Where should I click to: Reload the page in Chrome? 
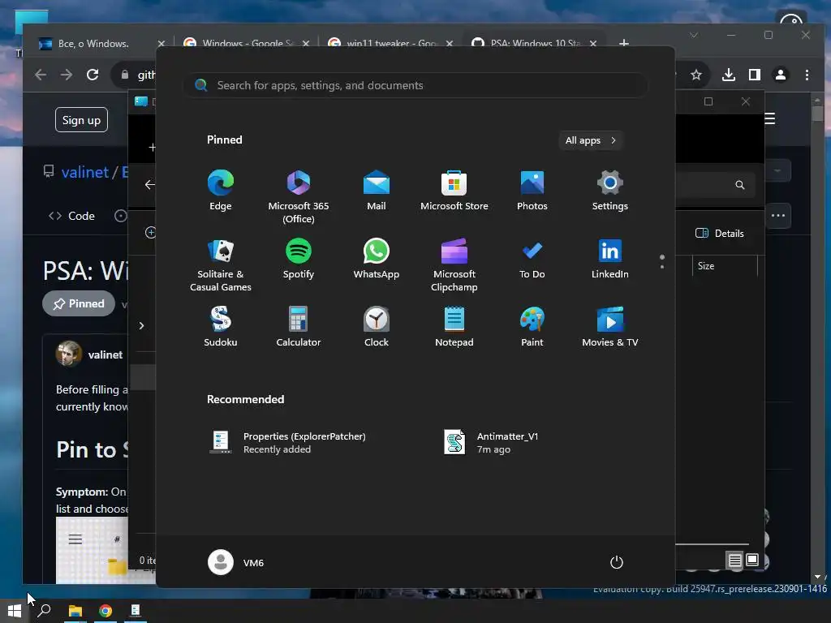93,75
